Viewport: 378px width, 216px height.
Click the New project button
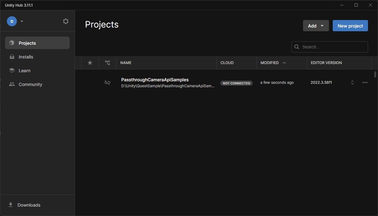(350, 26)
